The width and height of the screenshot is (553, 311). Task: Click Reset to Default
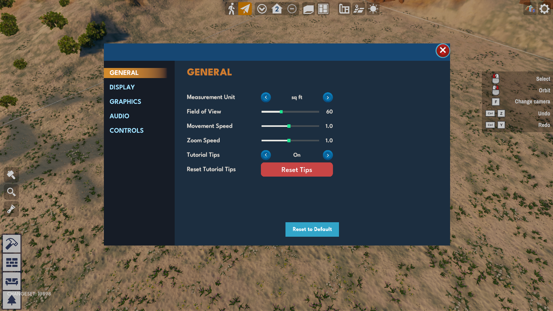coord(312,229)
